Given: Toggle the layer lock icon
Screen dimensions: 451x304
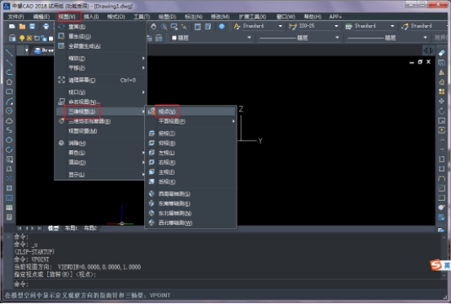Looking at the screenshot, I should pyautogui.click(x=44, y=38).
